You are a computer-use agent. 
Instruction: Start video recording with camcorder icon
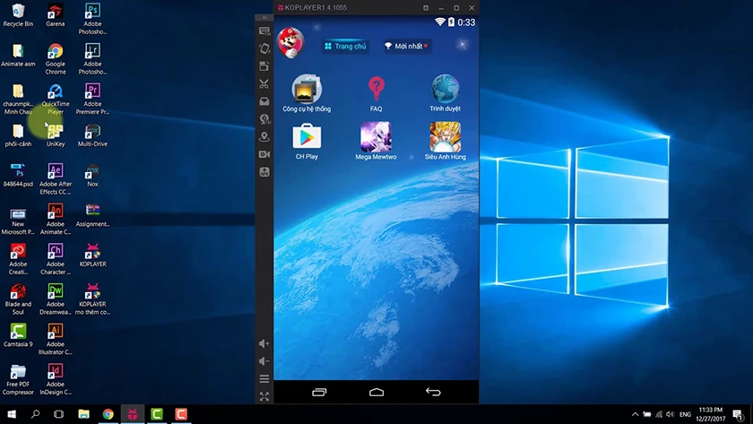[264, 154]
